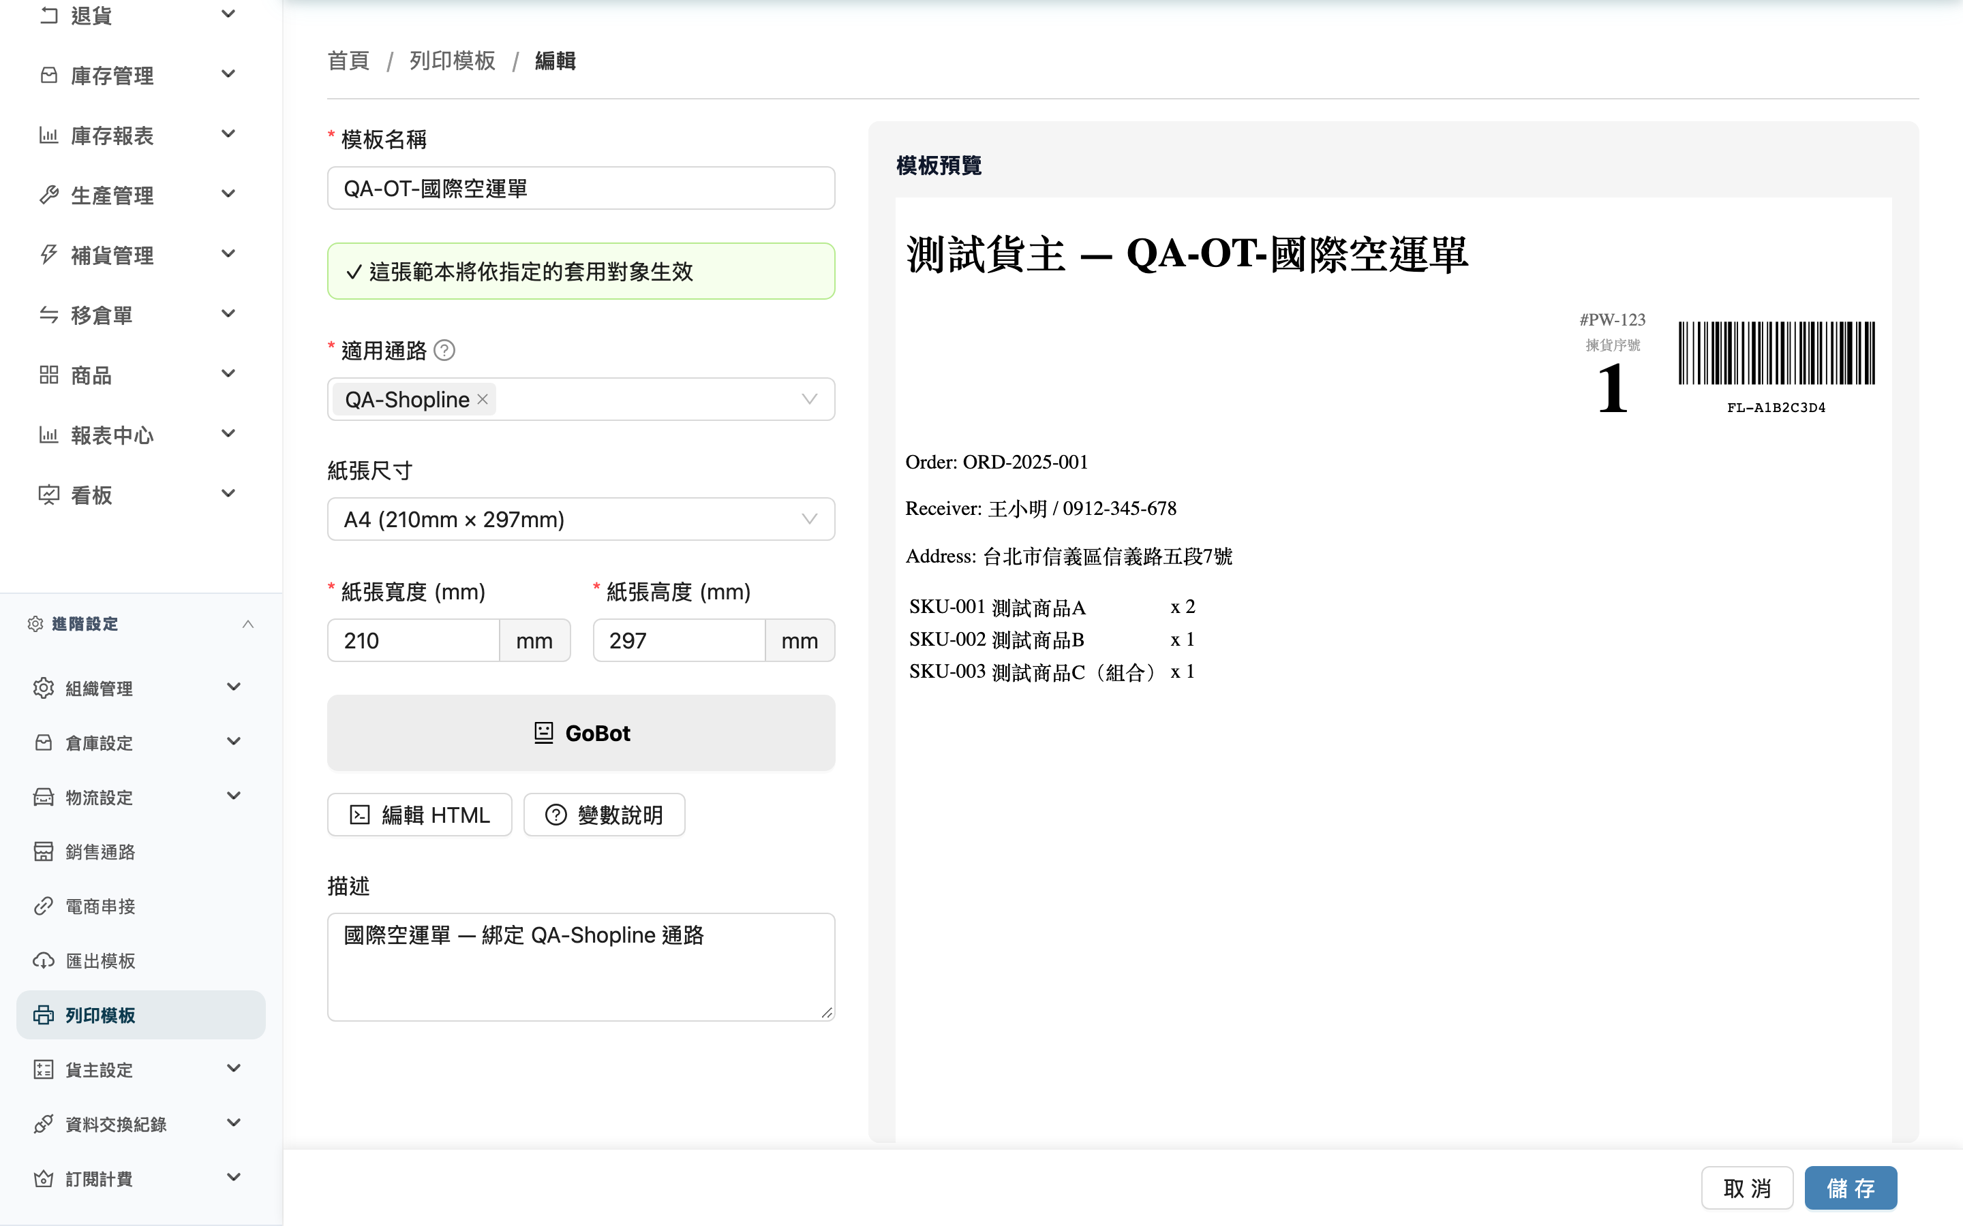The height and width of the screenshot is (1226, 1963).
Task: Open the 適用通路 channel dropdown
Action: pyautogui.click(x=581, y=399)
